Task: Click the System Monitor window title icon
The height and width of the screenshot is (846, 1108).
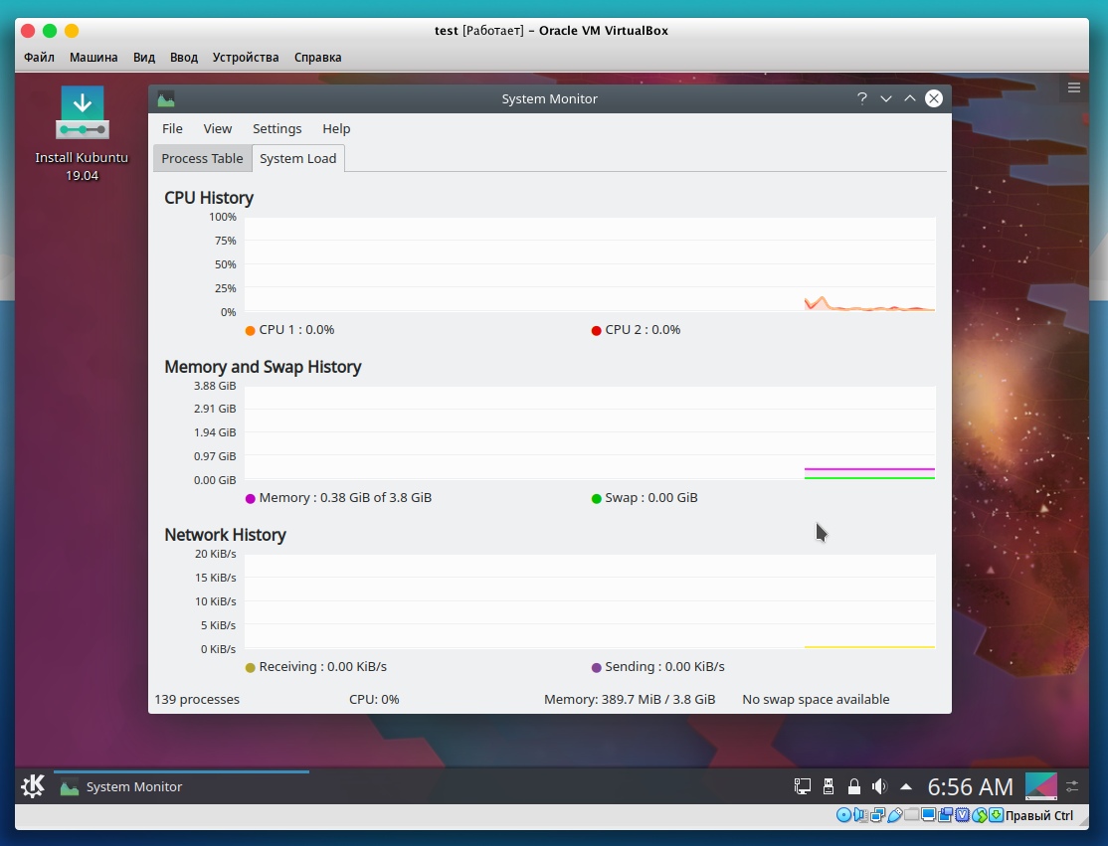Action: [x=166, y=98]
